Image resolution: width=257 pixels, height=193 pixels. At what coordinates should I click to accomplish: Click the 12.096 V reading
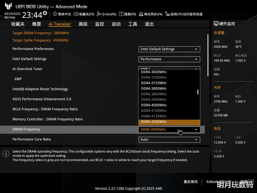point(220,142)
